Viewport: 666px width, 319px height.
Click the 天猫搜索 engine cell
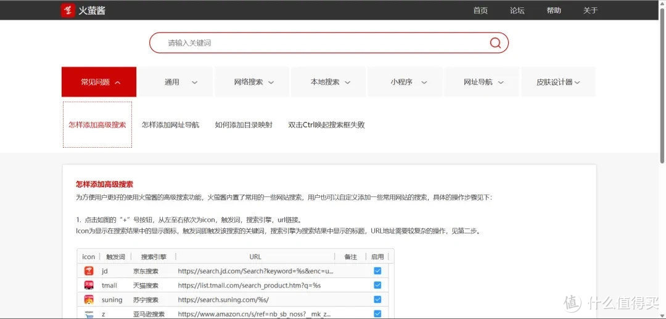tap(146, 286)
